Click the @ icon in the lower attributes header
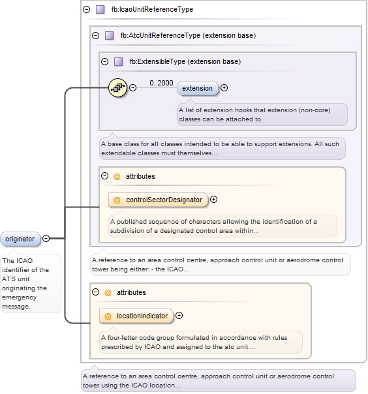368x394 pixels. coord(108,292)
